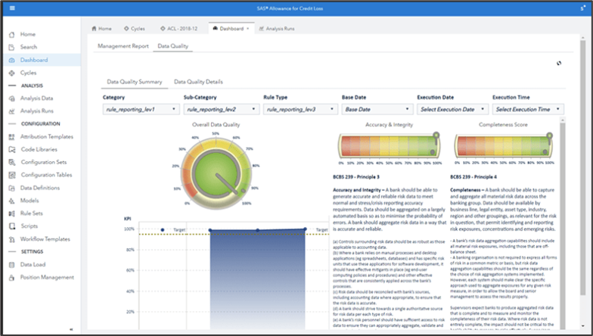Screen dimensions: 593x336
Task: Open the Analysis Runs top tab
Action: tap(276, 29)
